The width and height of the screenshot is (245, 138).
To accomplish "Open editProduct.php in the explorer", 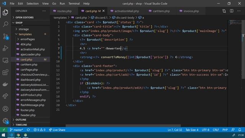I will [x=31, y=95].
